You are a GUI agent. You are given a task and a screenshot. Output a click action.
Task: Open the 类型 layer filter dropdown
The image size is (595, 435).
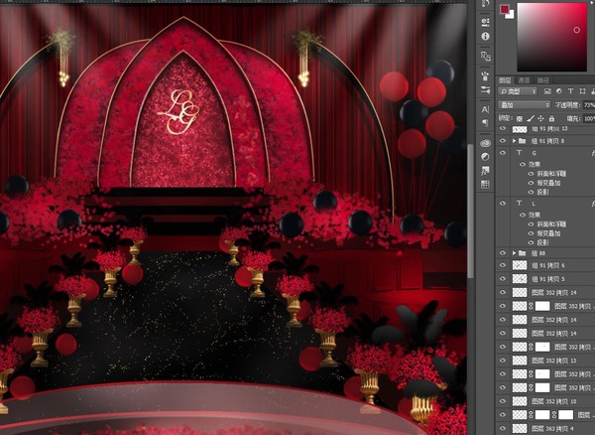click(518, 91)
